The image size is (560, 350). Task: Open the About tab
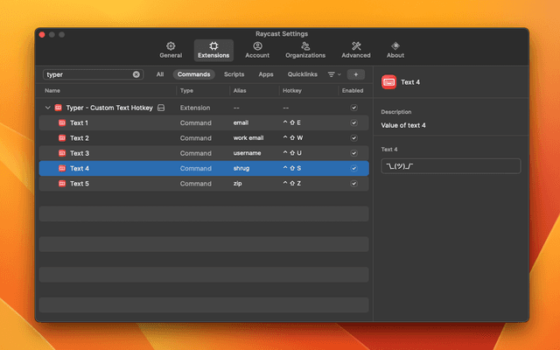(395, 49)
